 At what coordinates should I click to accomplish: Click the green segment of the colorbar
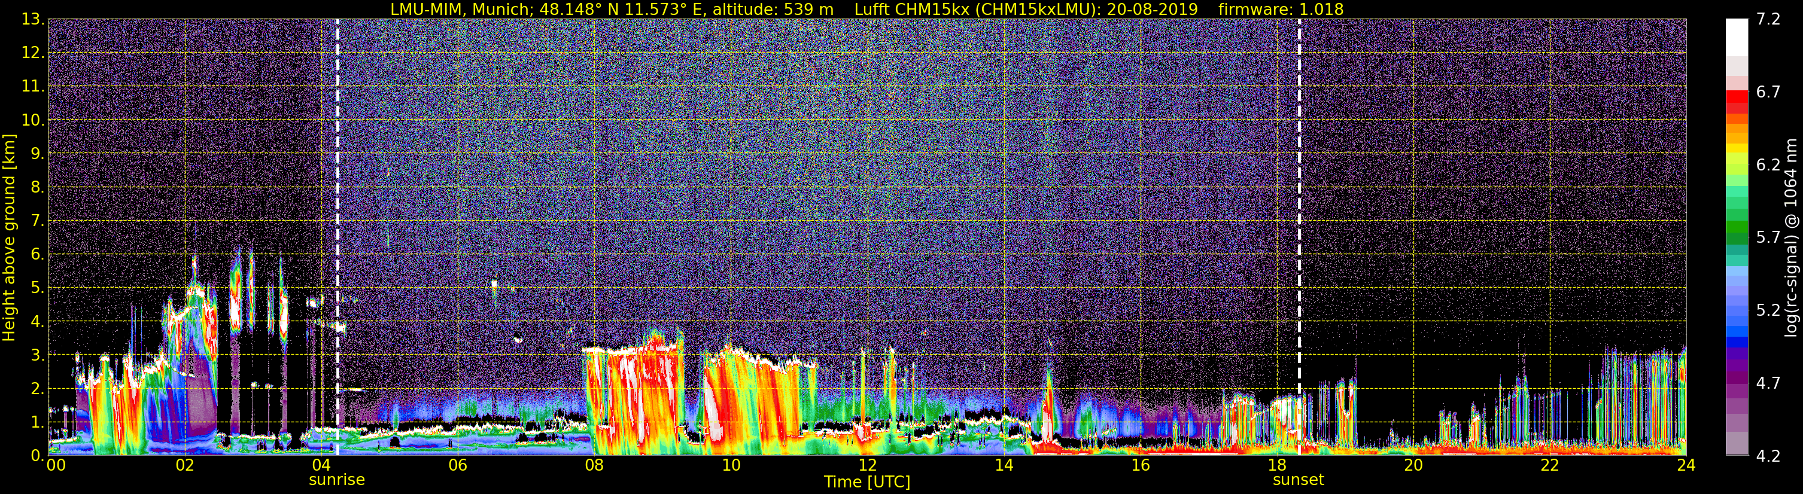click(x=1737, y=226)
